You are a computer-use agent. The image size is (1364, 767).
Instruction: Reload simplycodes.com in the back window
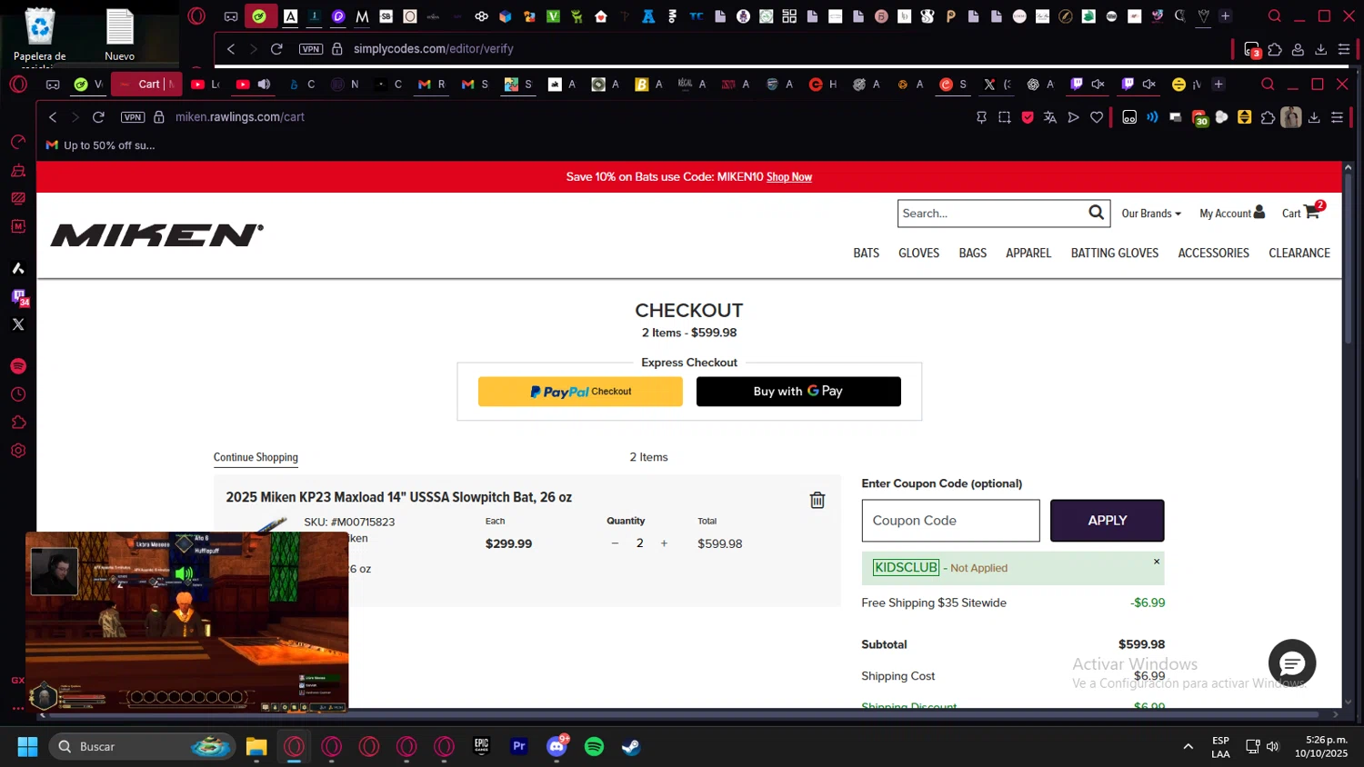276,49
